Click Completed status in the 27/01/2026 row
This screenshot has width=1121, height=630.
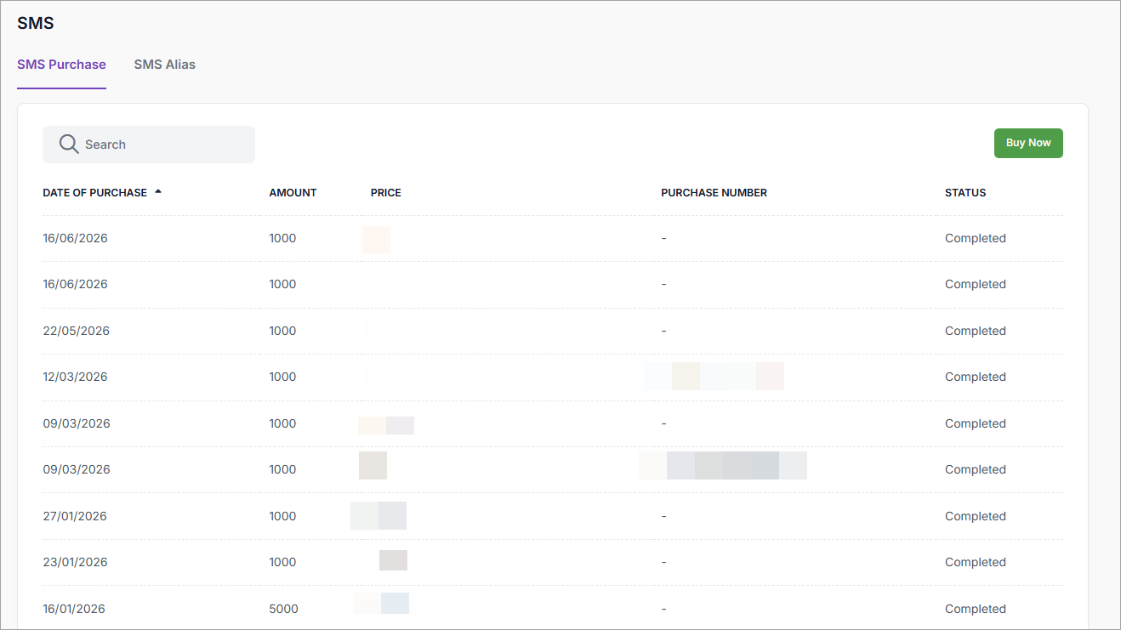pos(976,516)
